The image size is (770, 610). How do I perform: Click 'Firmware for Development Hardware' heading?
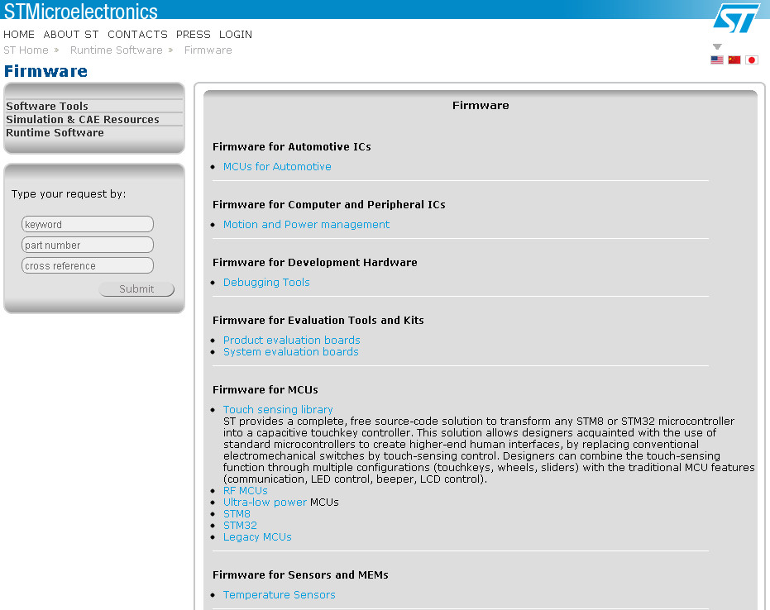[315, 263]
